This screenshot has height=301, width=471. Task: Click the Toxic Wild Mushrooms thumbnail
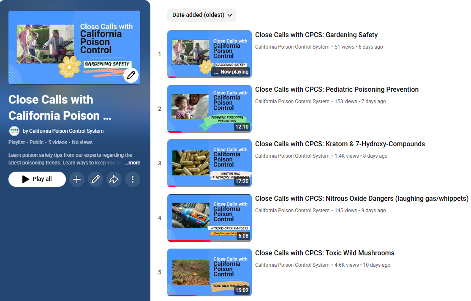210,272
